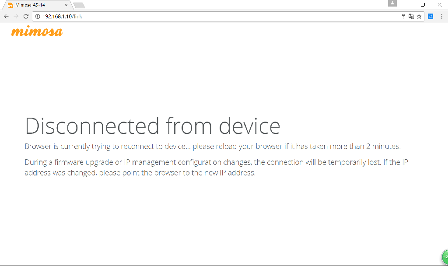Screen dimensions: 448x266
Task: Open a new browser tab
Action: click(79, 5)
